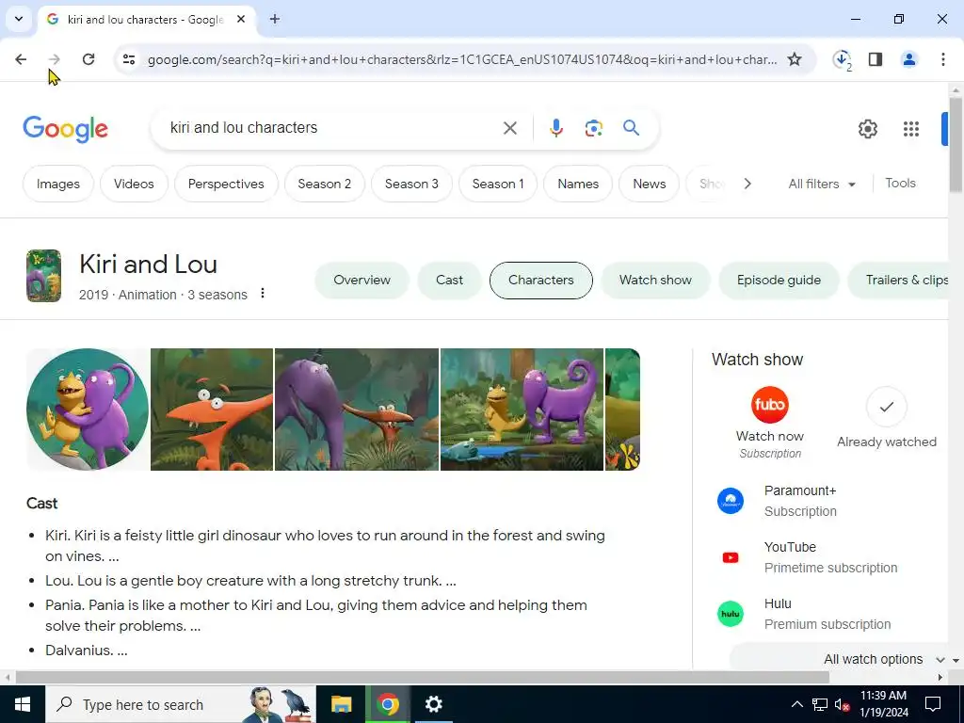Open search Tools
Image resolution: width=964 pixels, height=723 pixels.
pos(900,184)
